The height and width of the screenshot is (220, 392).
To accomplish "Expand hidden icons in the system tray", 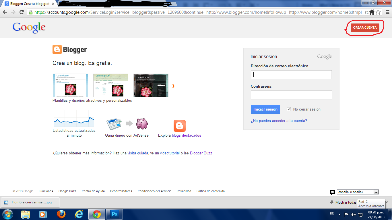I will 340,214.
